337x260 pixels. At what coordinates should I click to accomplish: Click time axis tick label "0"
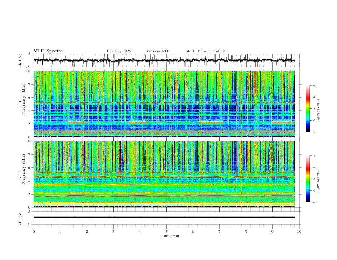coord(34,232)
